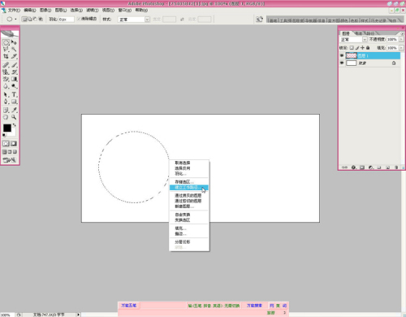Select the Eyedropper tool
The image size is (406, 317).
click(14, 110)
